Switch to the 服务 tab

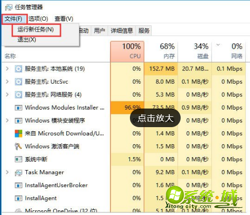[144, 30]
